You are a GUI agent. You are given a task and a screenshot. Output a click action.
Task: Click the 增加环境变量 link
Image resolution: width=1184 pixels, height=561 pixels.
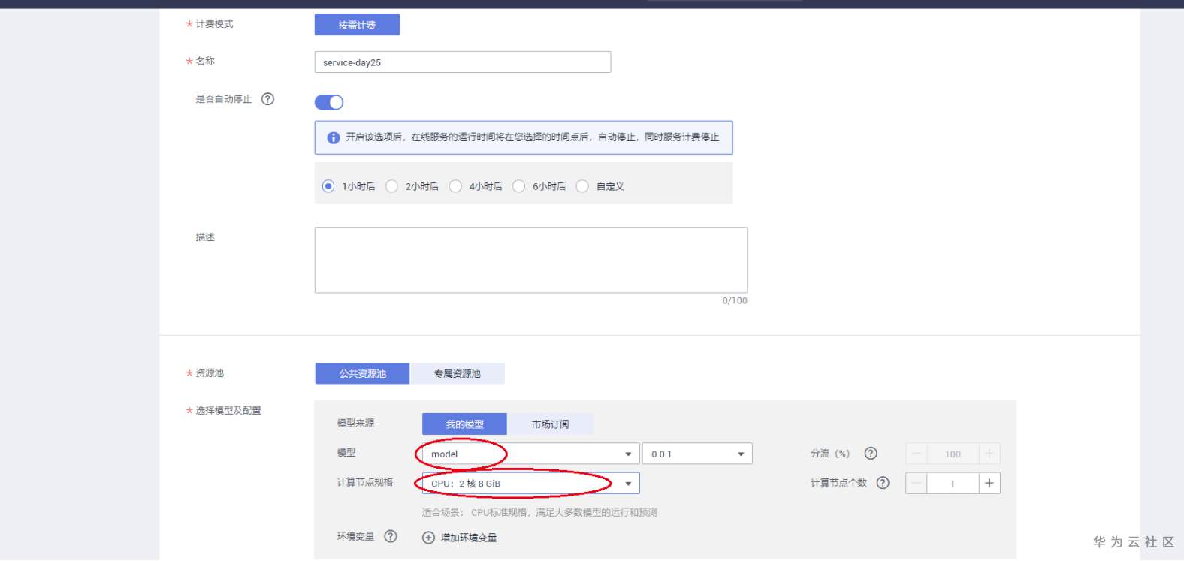tap(469, 538)
